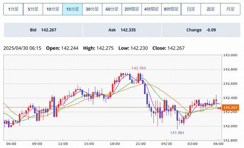Click the 04/30 date axis label
Image resolution: width=244 pixels, height=148 pixels.
click(166, 144)
